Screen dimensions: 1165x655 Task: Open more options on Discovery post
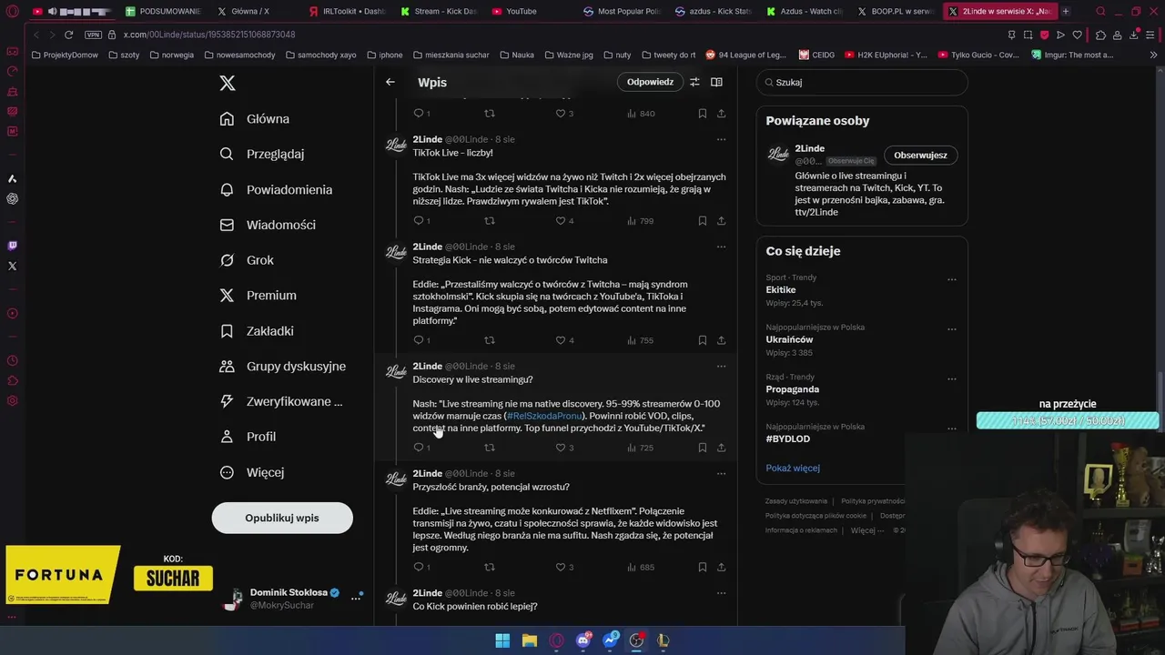pos(721,366)
